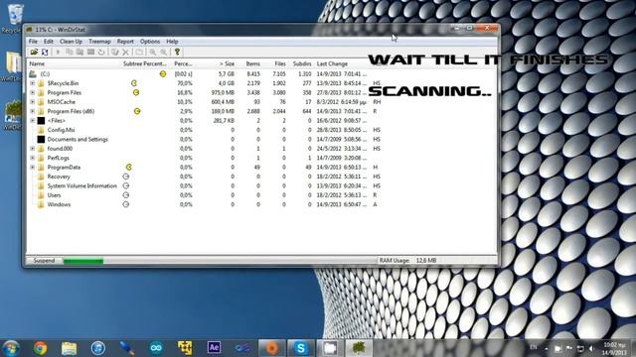Screen dimensions: 636x357
Task: Open a drive via the Open toolbar icon
Action: 34,52
